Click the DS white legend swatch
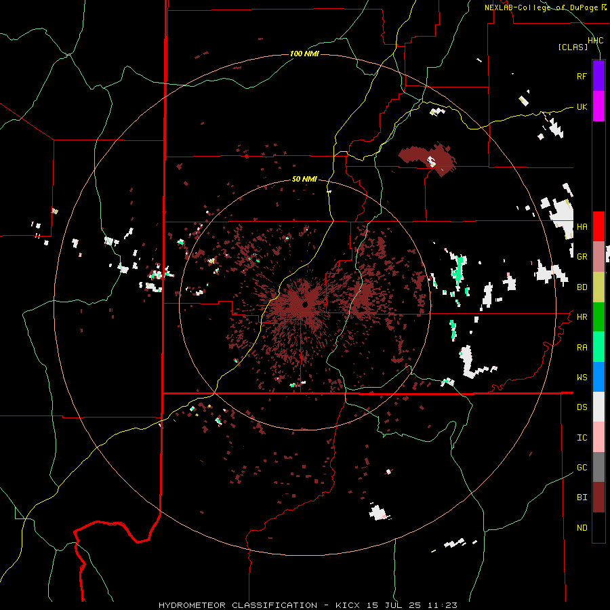The height and width of the screenshot is (610, 610). pos(598,407)
